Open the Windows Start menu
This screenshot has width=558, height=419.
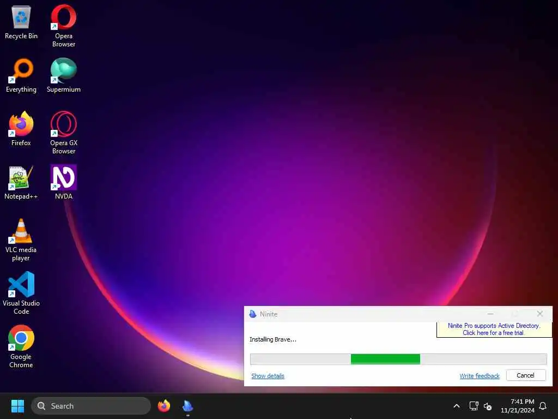[x=17, y=406]
